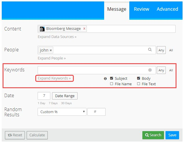
Task: Click the info icon beside Subject
Action: [x=105, y=78]
